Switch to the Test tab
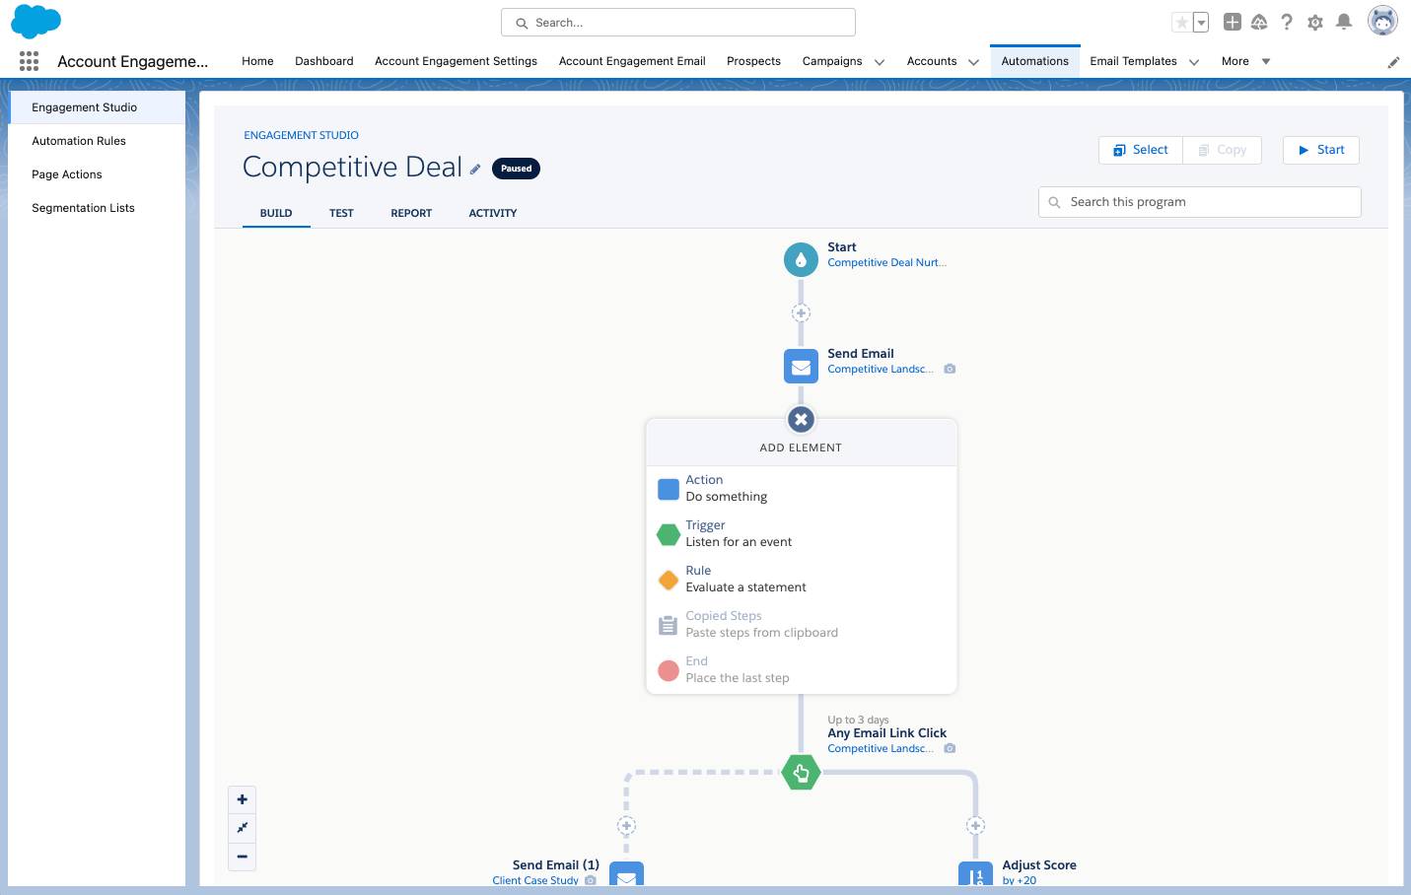The height and width of the screenshot is (895, 1411). tap(341, 213)
